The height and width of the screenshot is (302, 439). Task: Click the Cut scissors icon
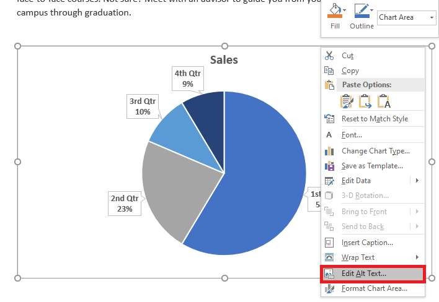point(329,56)
